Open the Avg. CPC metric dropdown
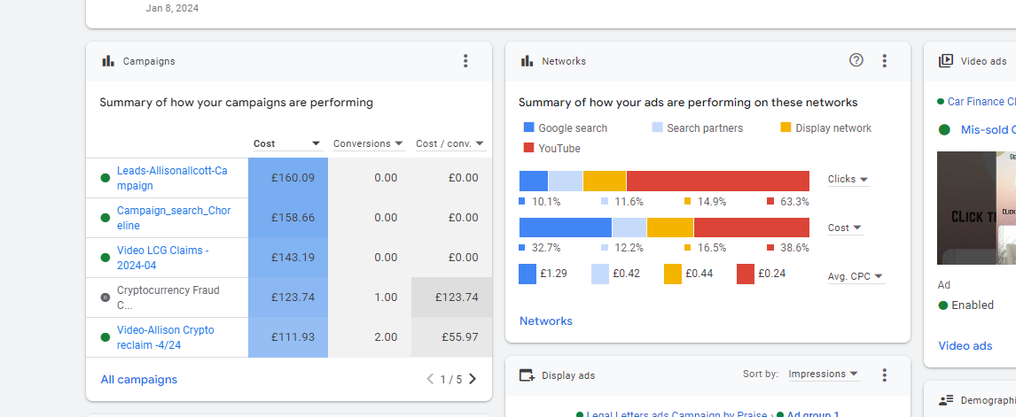 [856, 276]
